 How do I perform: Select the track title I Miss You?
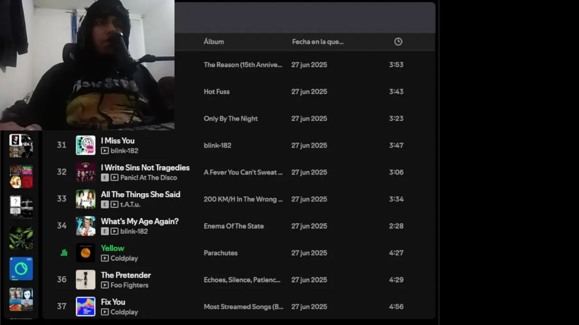pos(118,141)
